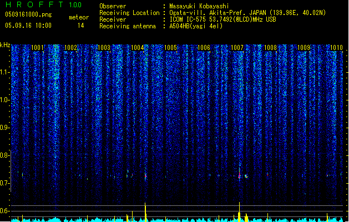Click the 1004 time marker

coord(138,48)
